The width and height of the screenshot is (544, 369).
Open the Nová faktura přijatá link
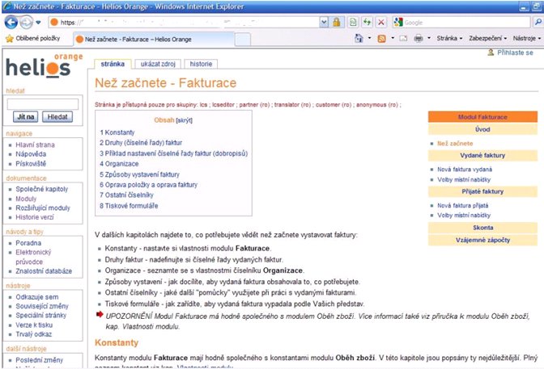[x=462, y=205]
